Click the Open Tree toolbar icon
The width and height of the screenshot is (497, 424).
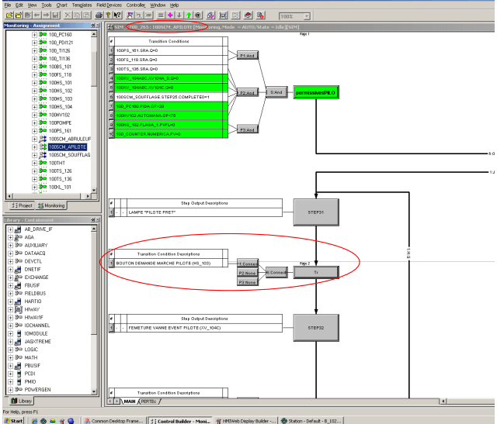(9, 15)
